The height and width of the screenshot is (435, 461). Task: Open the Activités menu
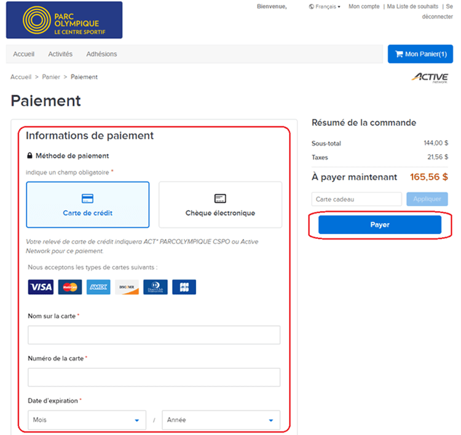click(60, 54)
